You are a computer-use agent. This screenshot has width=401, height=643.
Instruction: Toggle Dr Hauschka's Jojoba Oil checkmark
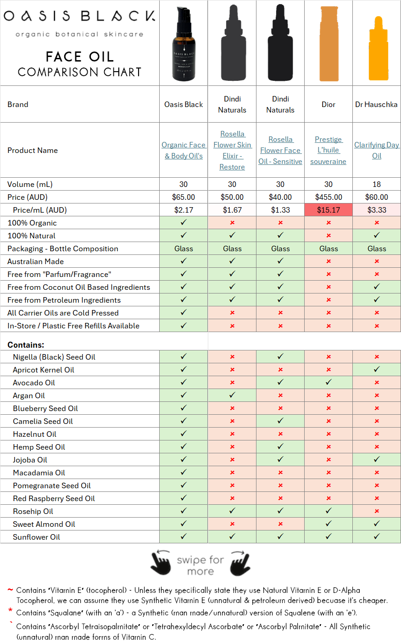(377, 460)
